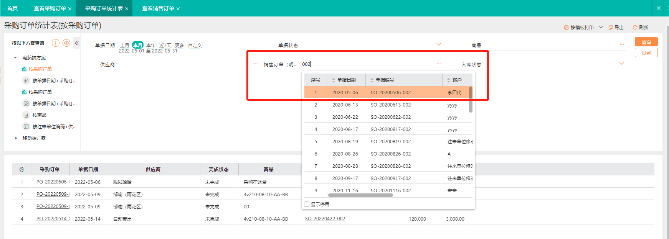Open the 供应商 lookup ellipsis icon

click(255, 64)
